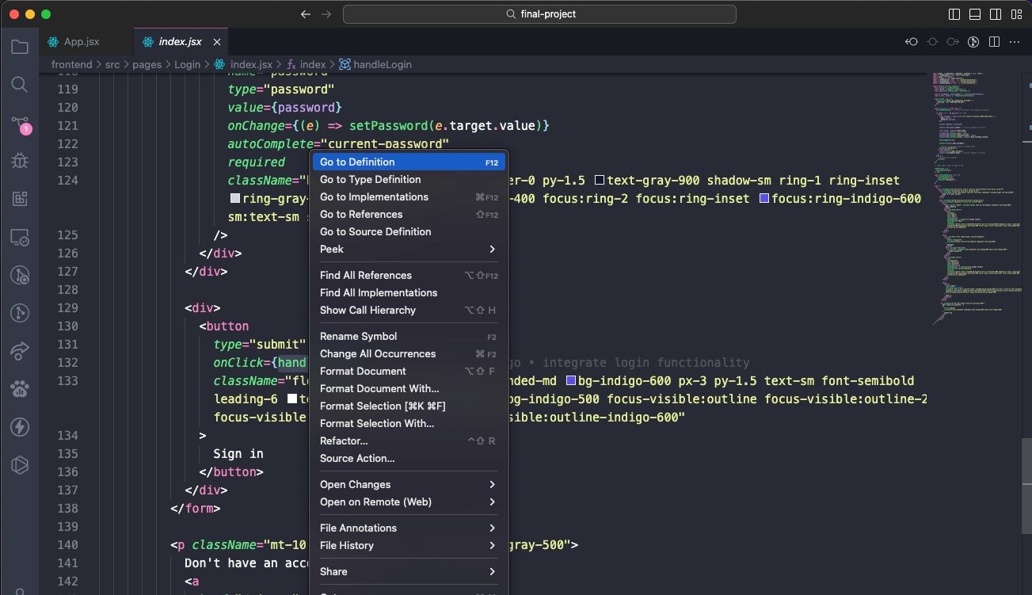Navigate back using the editor back arrow
1032x595 pixels.
point(305,13)
